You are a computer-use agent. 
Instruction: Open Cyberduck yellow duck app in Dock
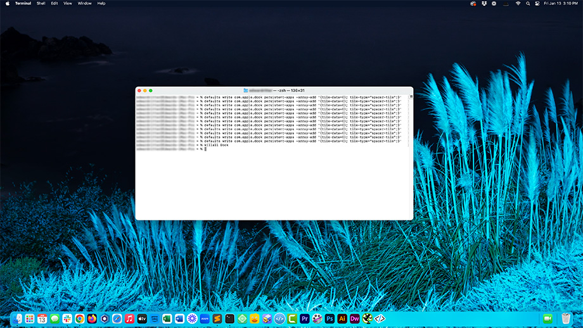click(255, 319)
